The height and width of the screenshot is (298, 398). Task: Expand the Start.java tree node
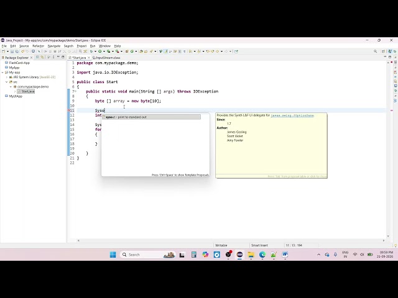coord(15,91)
